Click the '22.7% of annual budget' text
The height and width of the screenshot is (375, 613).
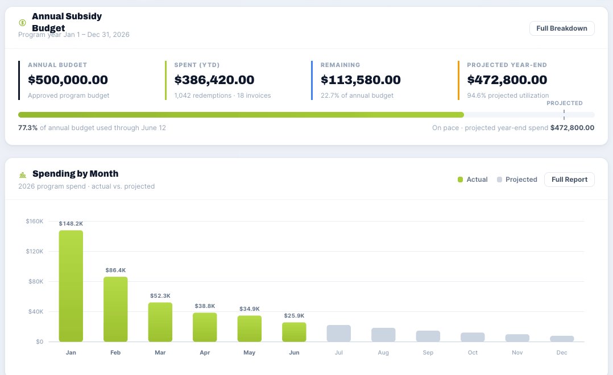pyautogui.click(x=357, y=95)
